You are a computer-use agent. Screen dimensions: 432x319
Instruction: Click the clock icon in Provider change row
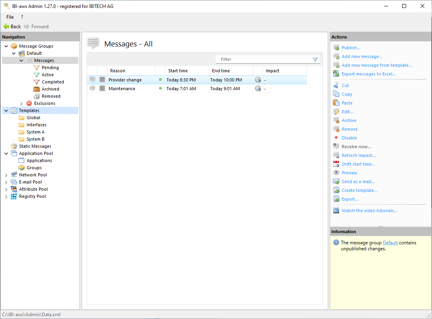258,80
